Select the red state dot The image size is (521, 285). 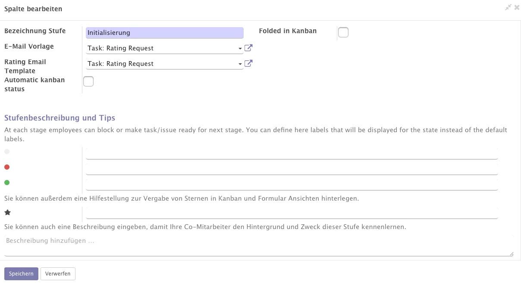[7, 167]
